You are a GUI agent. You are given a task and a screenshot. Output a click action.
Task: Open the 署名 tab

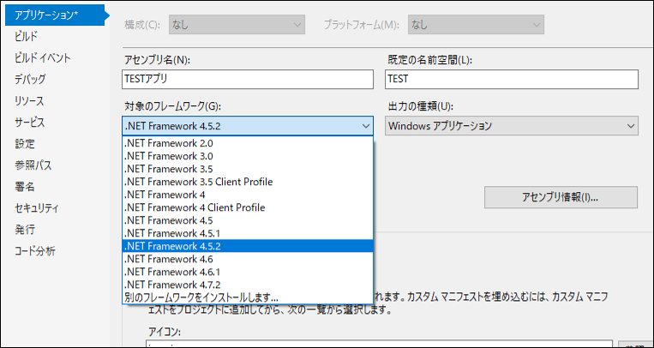[x=25, y=187]
